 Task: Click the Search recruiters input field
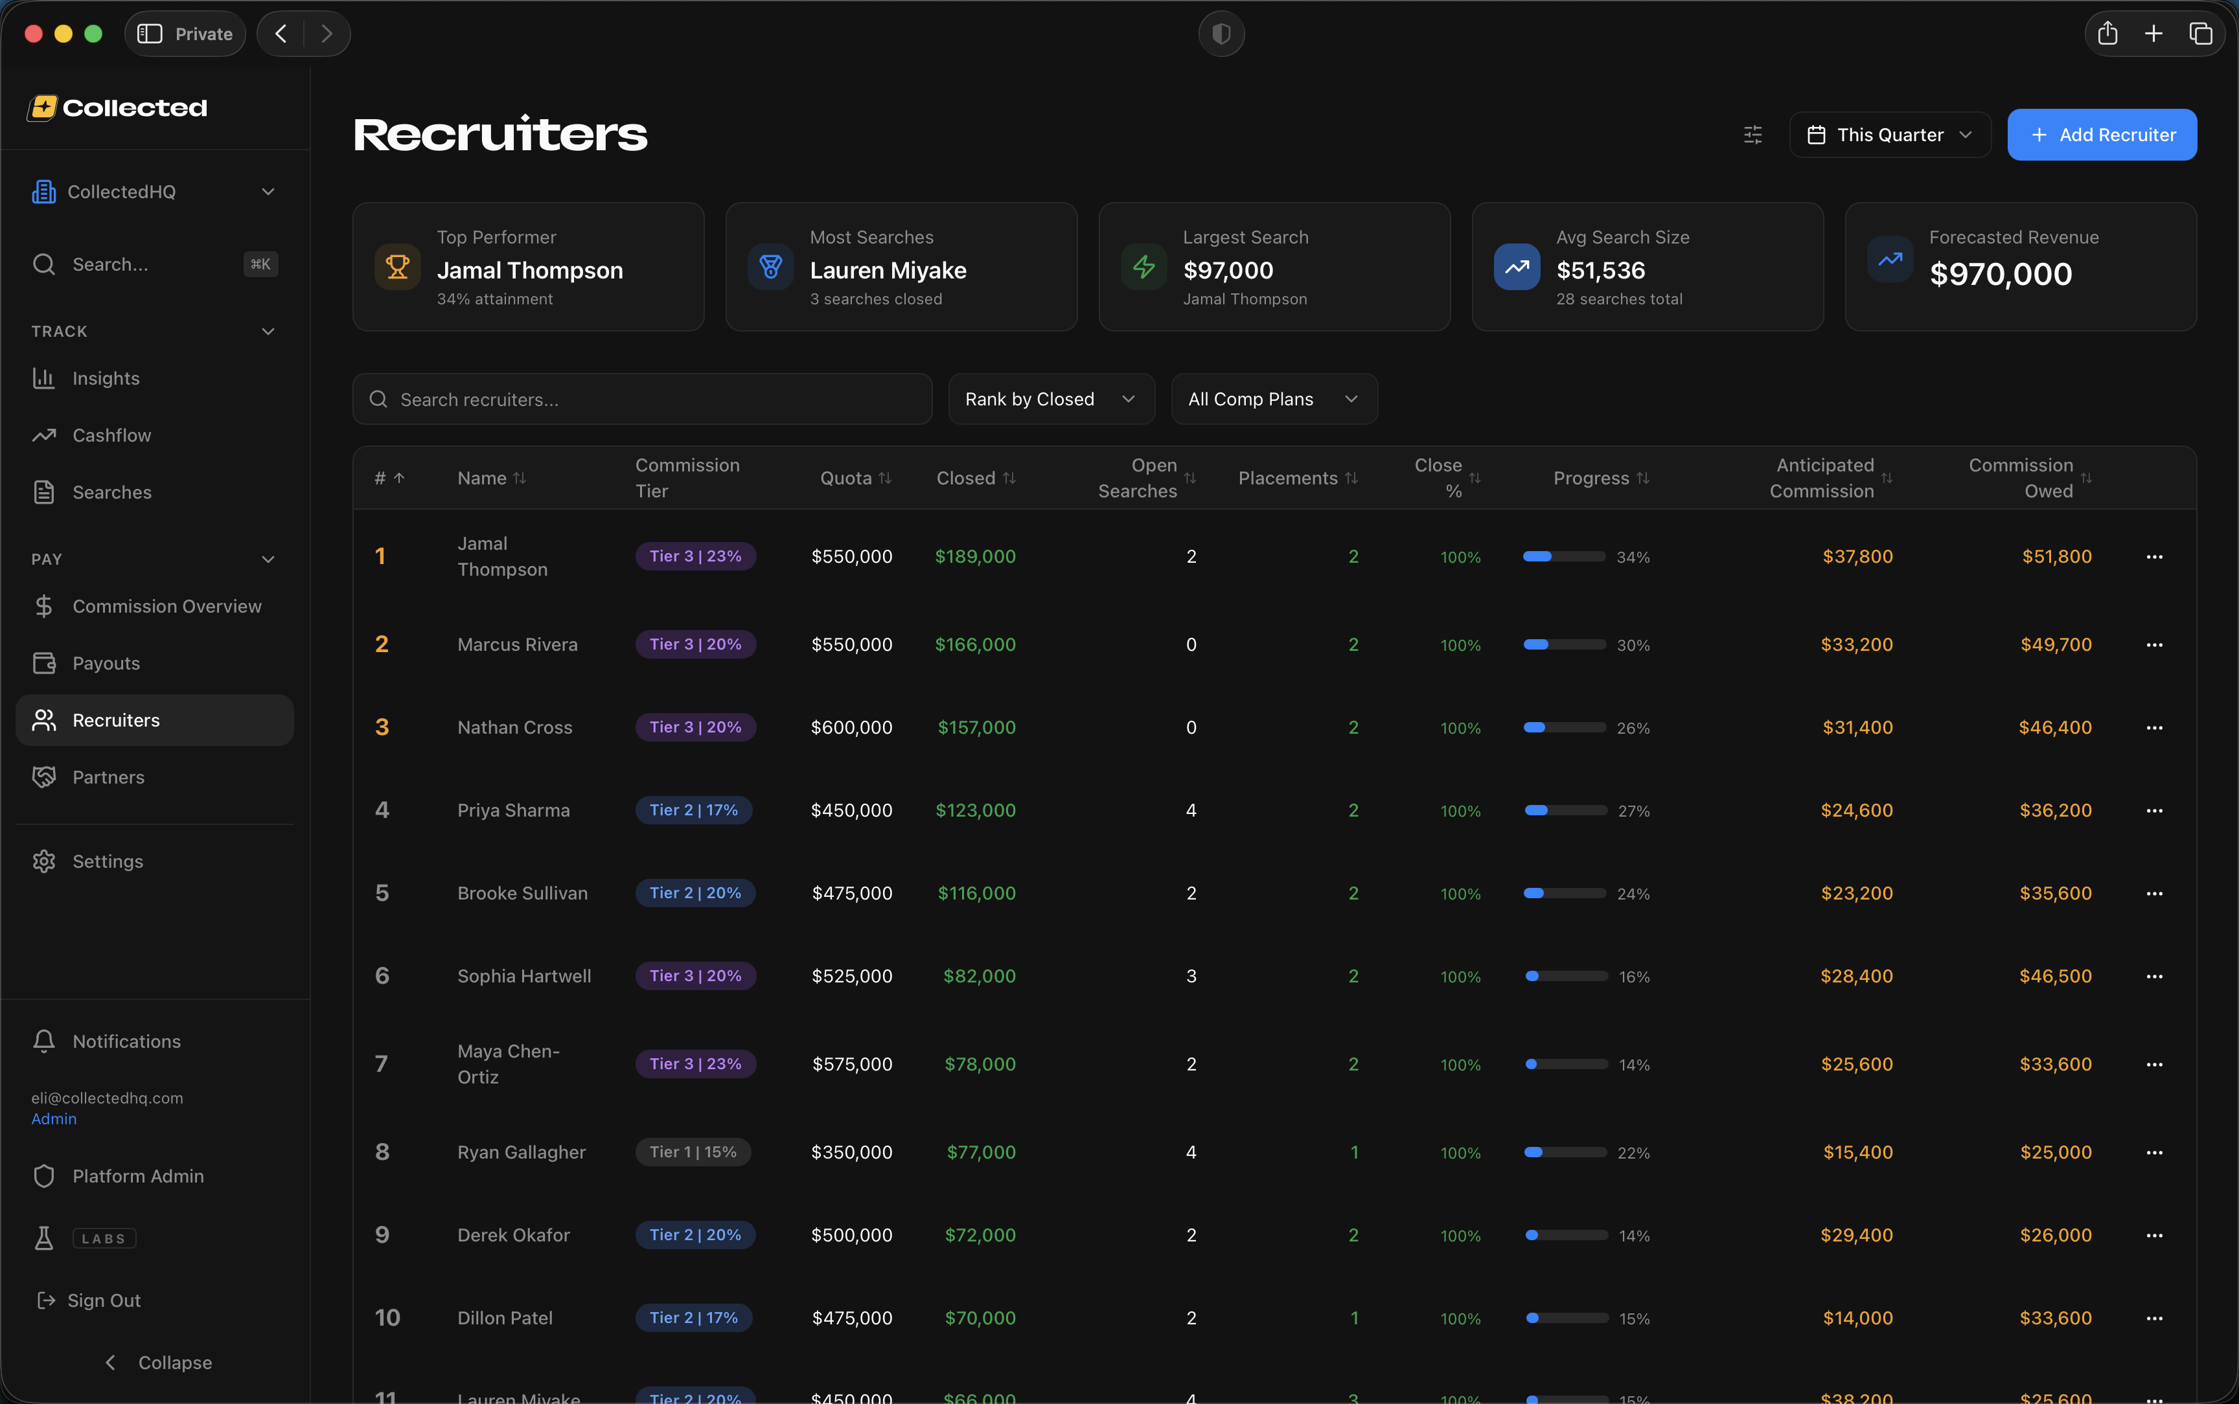click(x=643, y=400)
